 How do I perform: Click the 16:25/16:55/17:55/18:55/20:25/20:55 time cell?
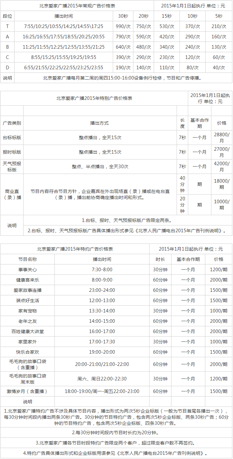pyautogui.click(x=64, y=37)
